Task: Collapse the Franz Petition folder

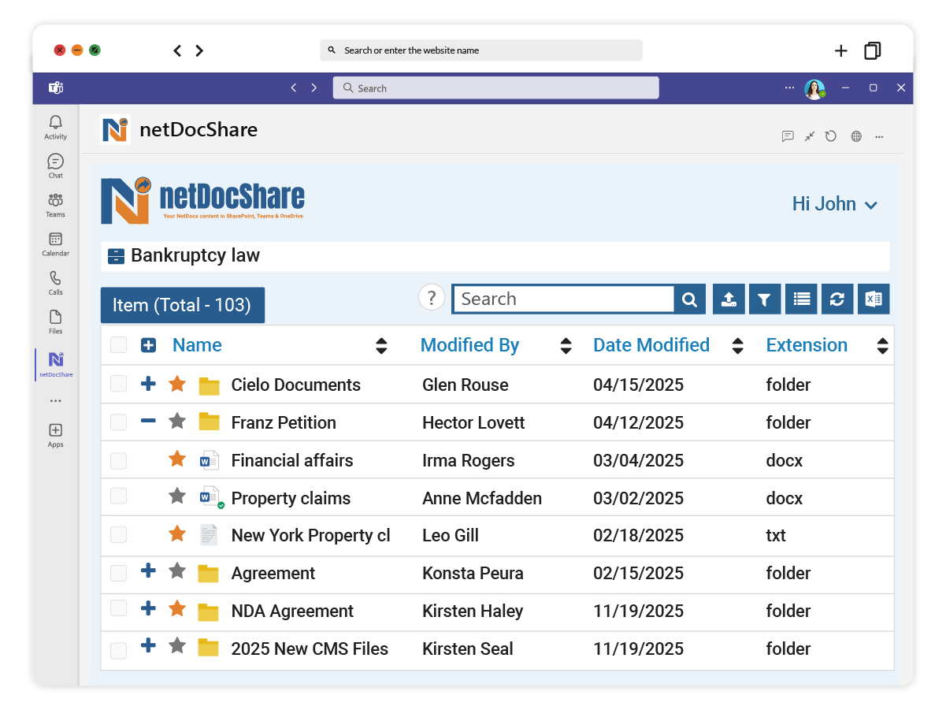Action: click(x=148, y=421)
